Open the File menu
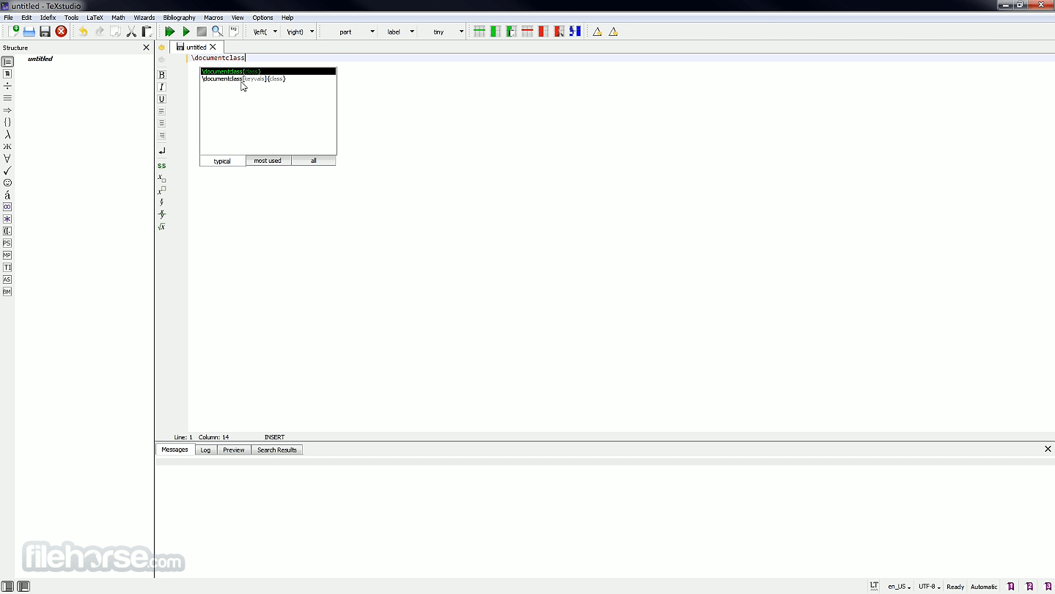 (x=8, y=18)
